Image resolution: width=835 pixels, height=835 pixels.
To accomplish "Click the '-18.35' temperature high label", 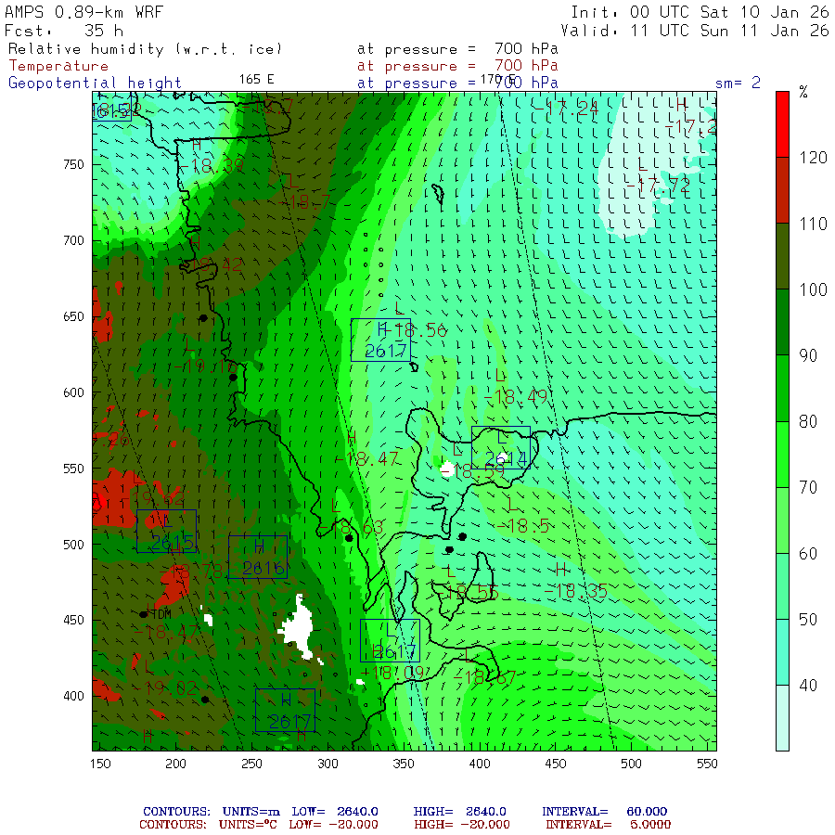I will pyautogui.click(x=575, y=591).
